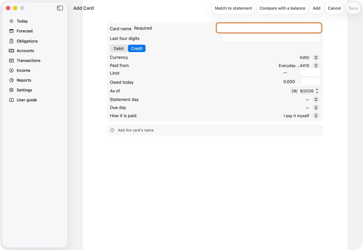The height and width of the screenshot is (250, 363).
Task: Click the As of date stepper arrows
Action: tap(317, 91)
